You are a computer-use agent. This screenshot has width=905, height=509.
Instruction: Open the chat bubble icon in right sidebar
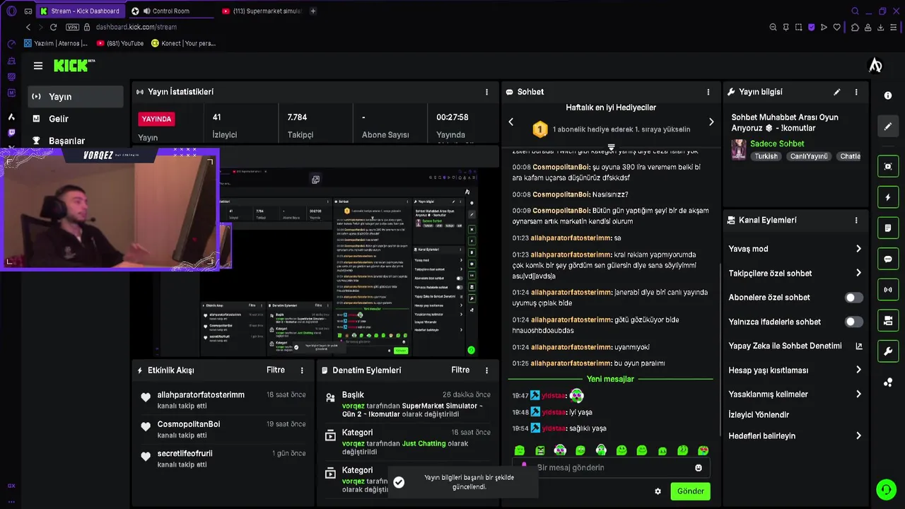coord(888,259)
